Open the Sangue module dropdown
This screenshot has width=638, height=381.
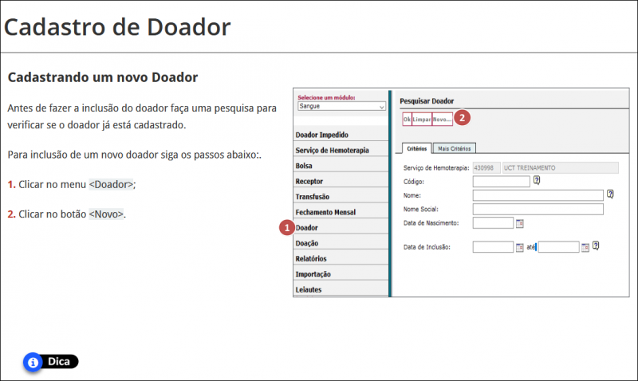341,106
